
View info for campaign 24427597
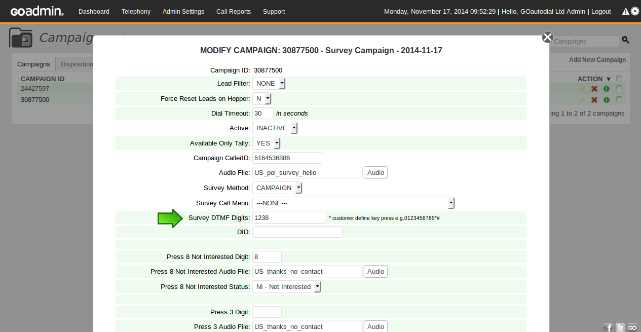click(x=606, y=88)
